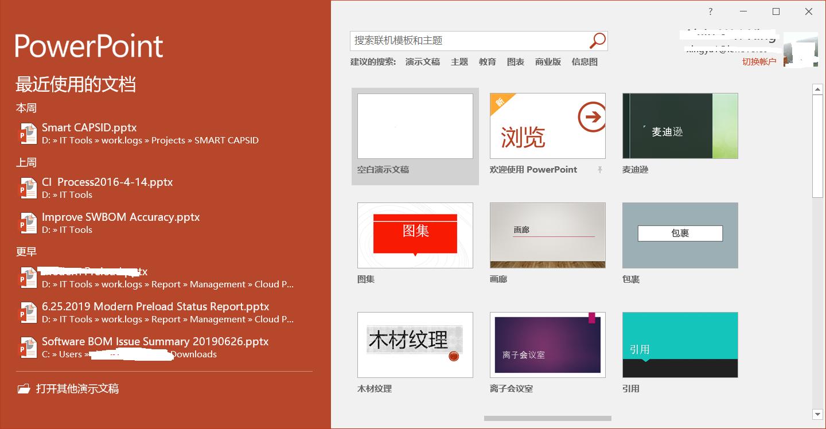Click the vertical scrollbar down arrow
Screen dimensions: 826x429
coord(817,414)
